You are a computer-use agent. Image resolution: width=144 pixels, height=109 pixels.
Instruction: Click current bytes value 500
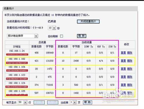[x=76, y=85]
